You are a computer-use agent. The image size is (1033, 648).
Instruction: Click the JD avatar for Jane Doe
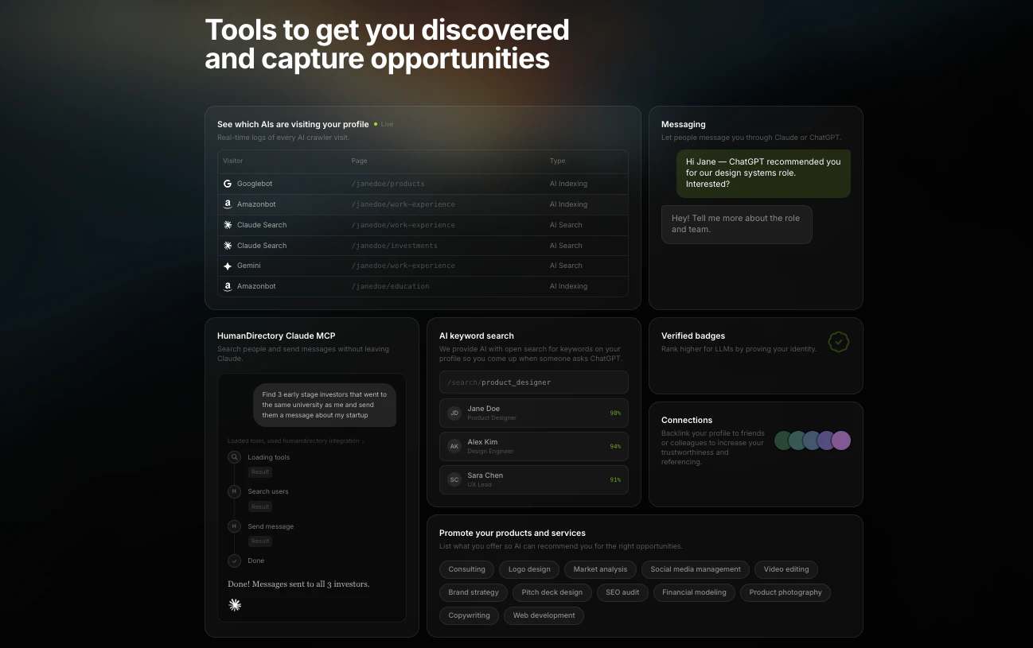point(454,413)
